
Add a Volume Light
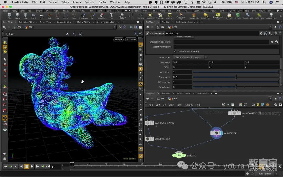coord(194,16)
